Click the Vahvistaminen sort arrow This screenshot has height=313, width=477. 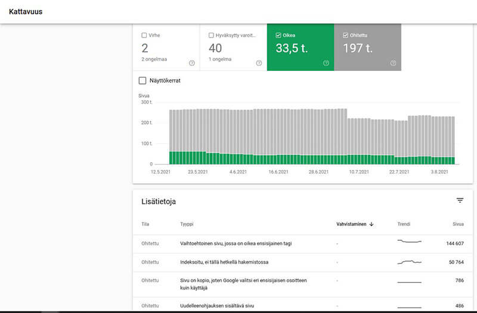371,224
